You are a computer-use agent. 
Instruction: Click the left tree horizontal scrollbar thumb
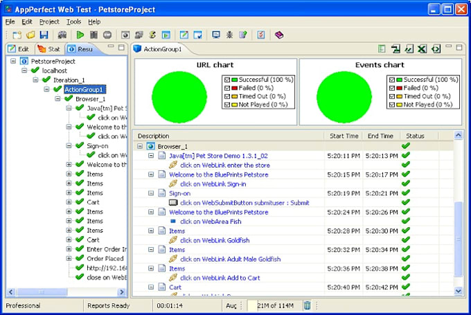point(42,291)
